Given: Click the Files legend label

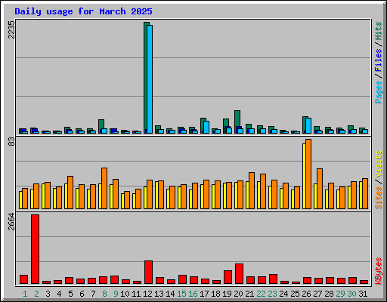Looking at the screenshot, I should click(x=378, y=60).
